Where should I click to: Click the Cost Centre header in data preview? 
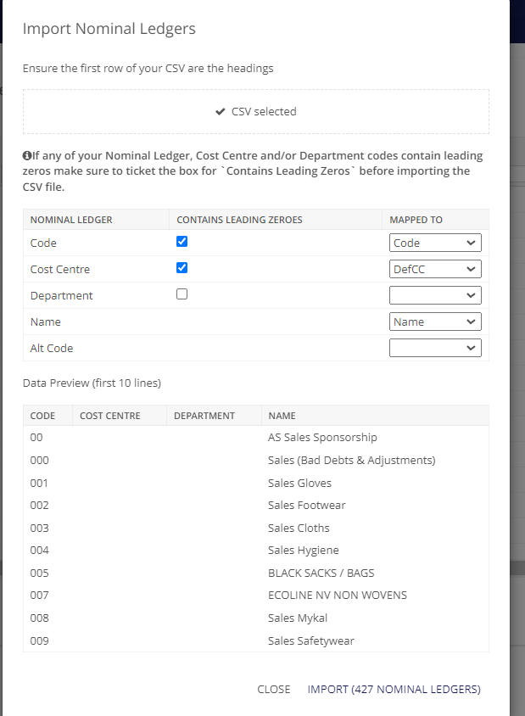109,416
